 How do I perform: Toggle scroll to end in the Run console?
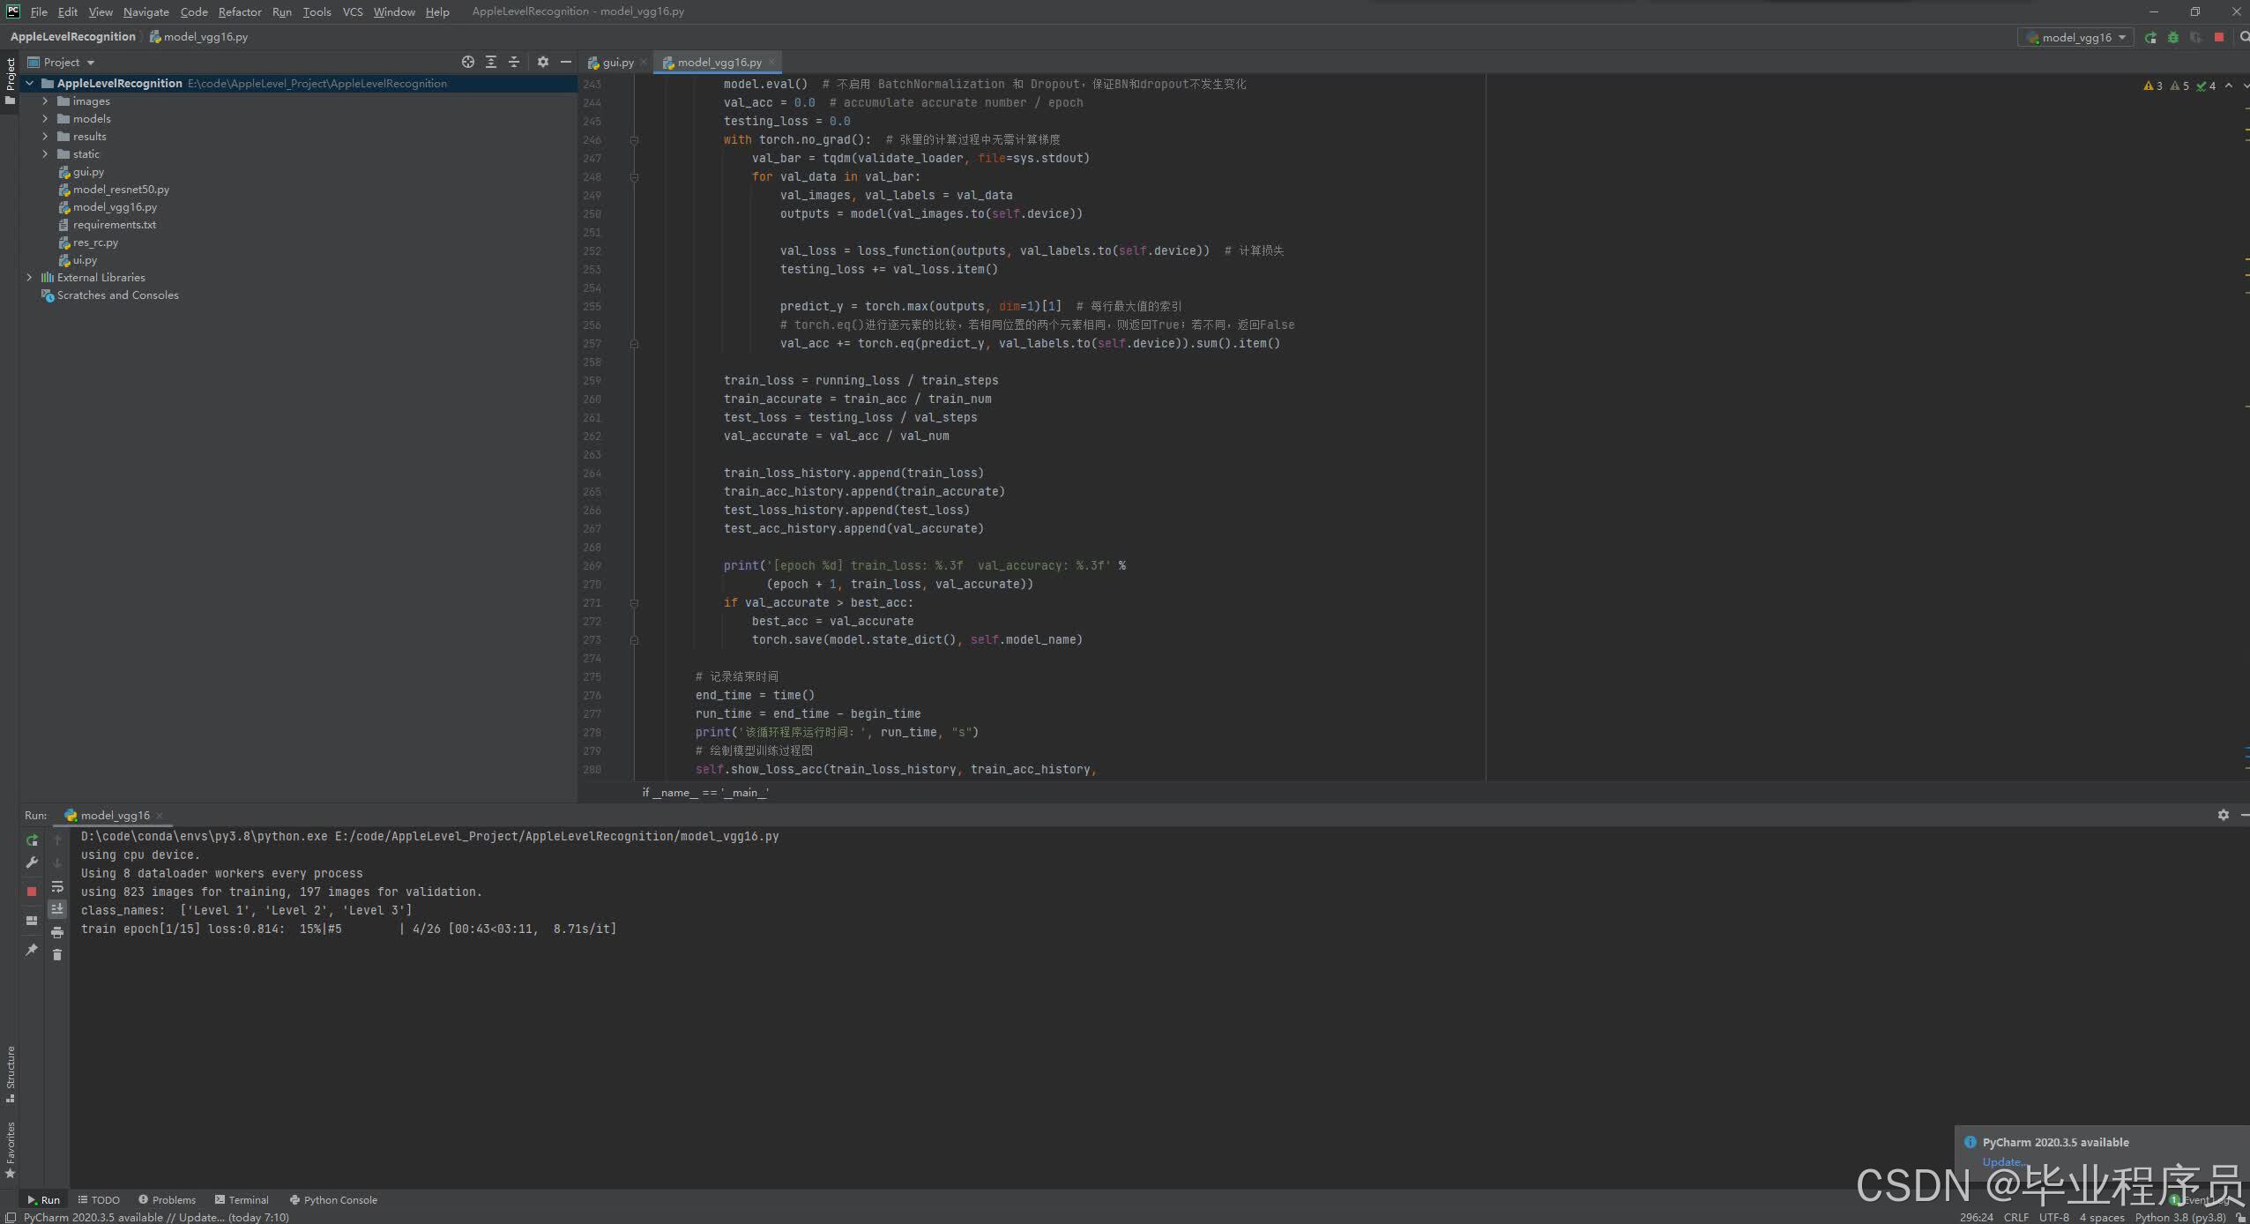[x=57, y=909]
